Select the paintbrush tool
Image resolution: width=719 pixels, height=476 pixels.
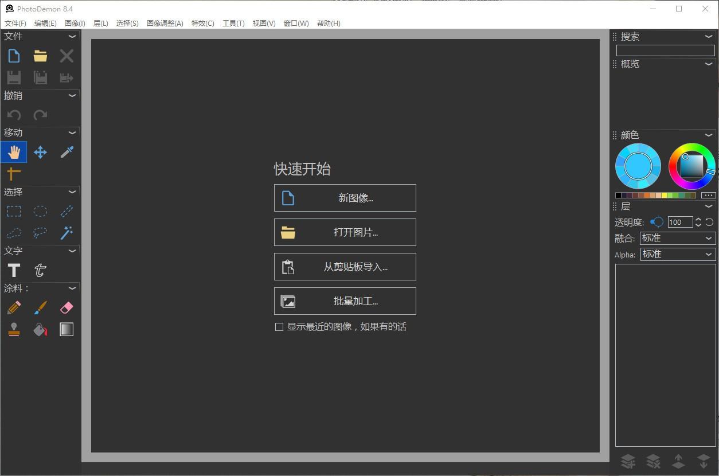[x=40, y=308]
